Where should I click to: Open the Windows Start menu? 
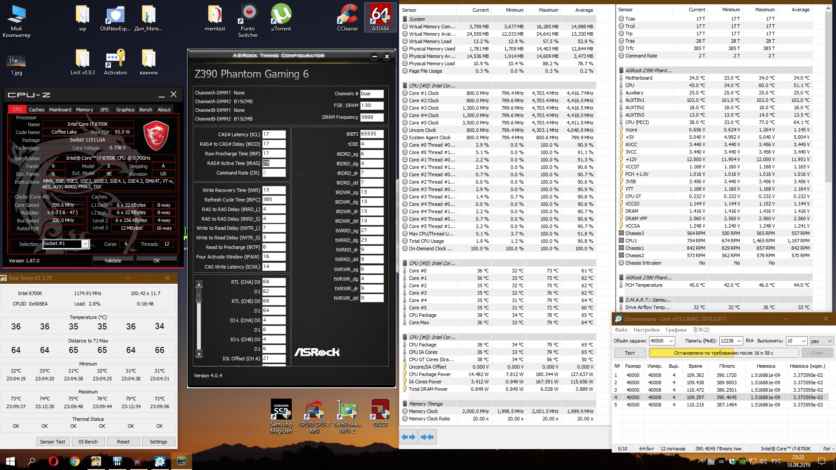tap(10, 461)
